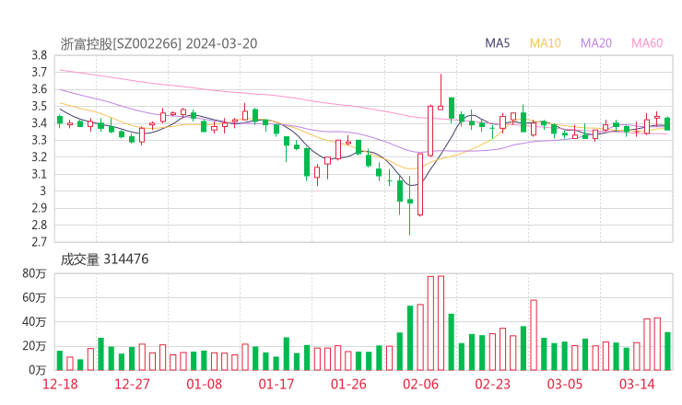This screenshot has height=405, width=682.
Task: Click the 40万 volume axis label
Action: (34, 321)
